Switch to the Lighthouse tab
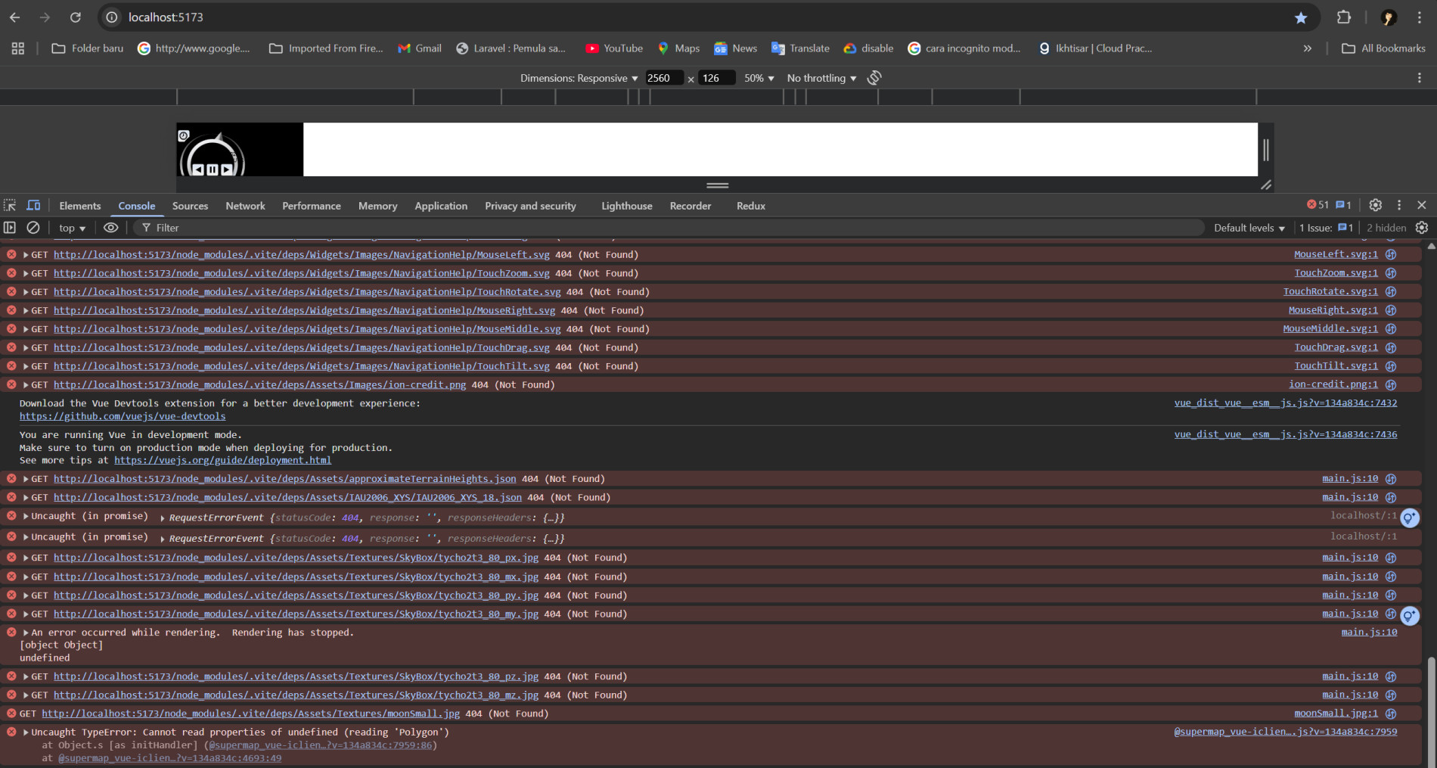 pyautogui.click(x=627, y=206)
